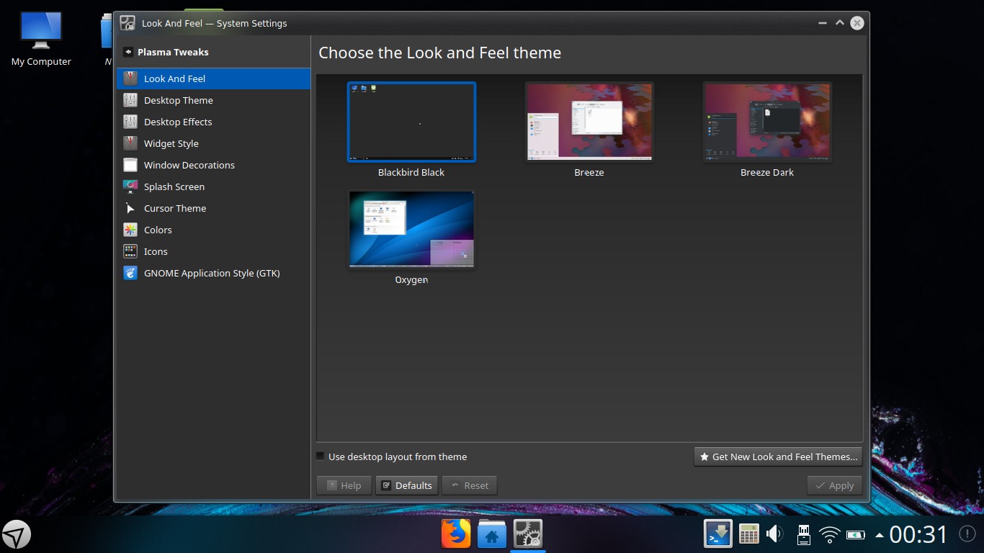The width and height of the screenshot is (984, 553).
Task: Apply the selected theme
Action: [x=835, y=485]
